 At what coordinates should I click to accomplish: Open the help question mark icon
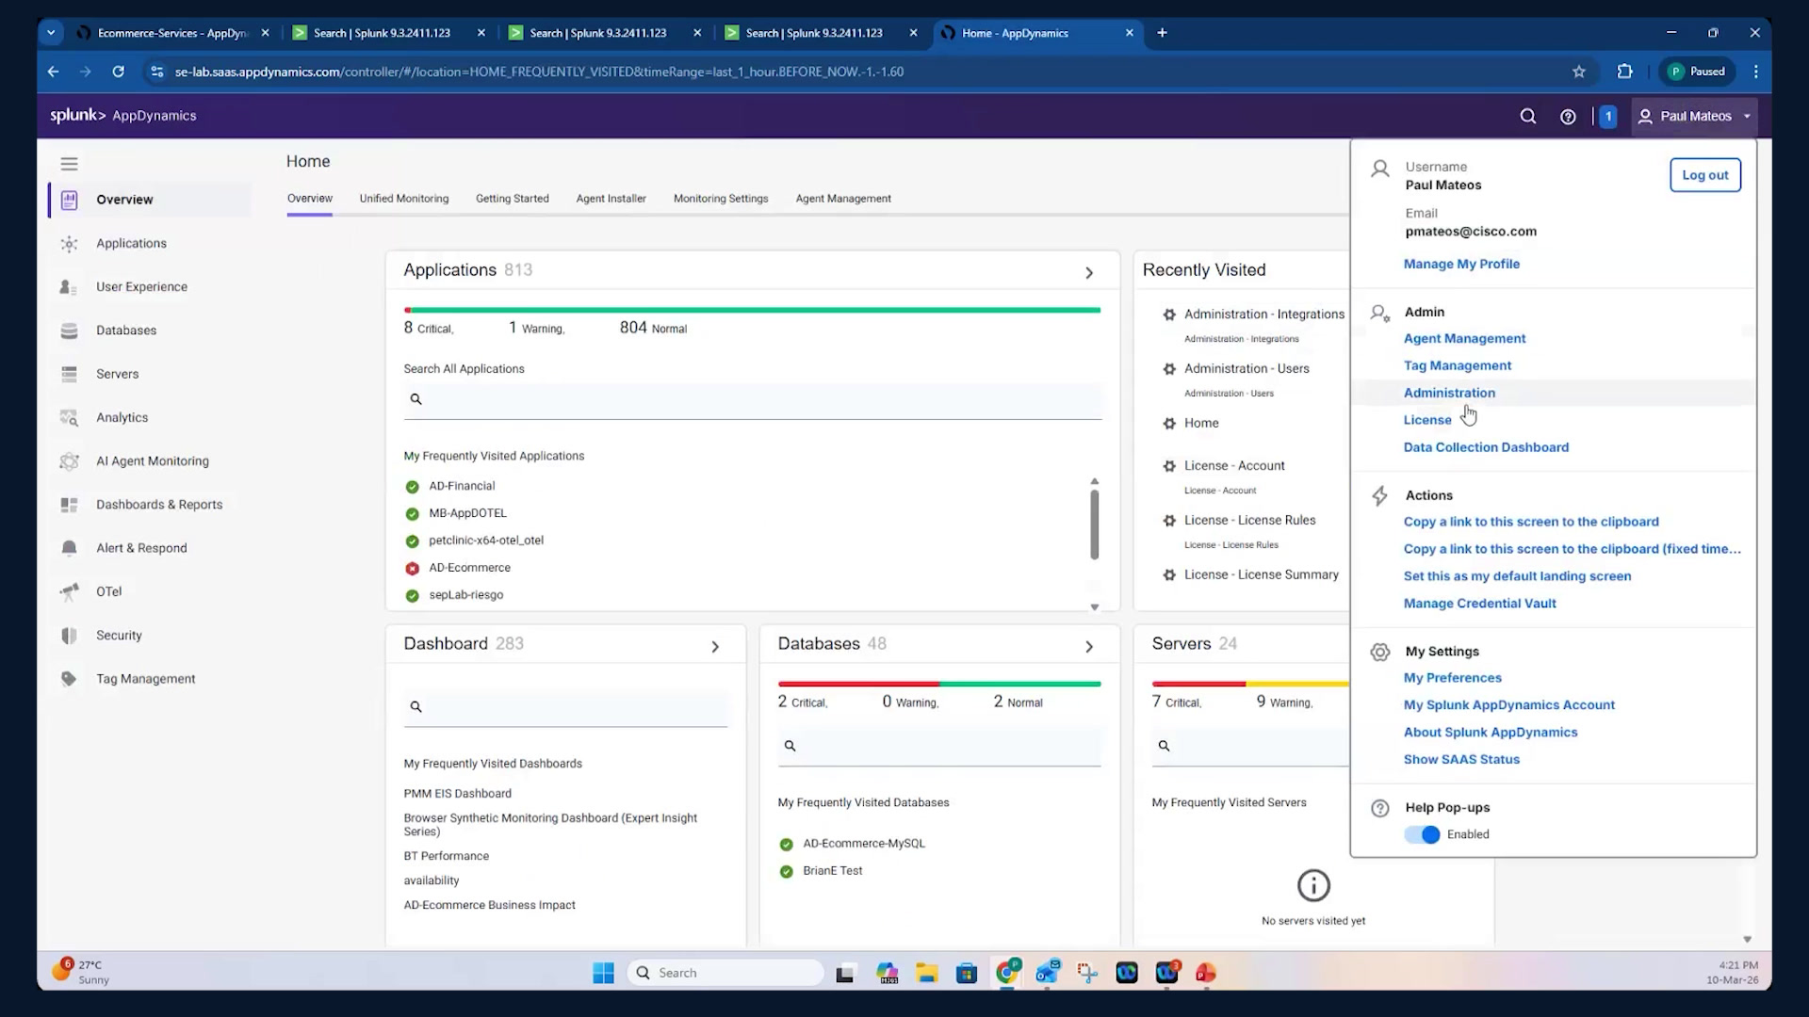pyautogui.click(x=1568, y=117)
